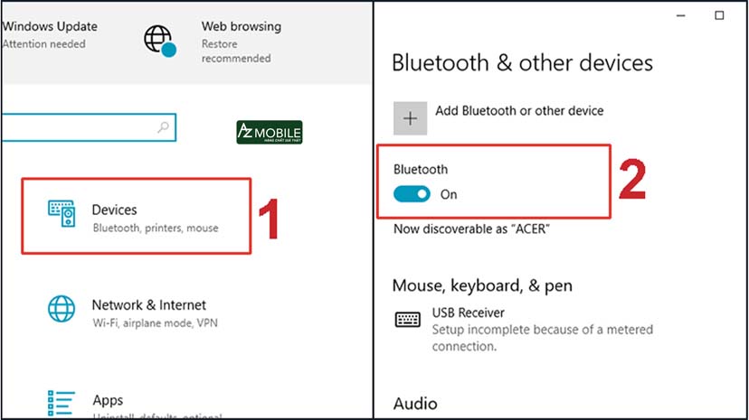Screen dimensions: 749x420
Task: Turn off the Bluetooth toggle switch
Action: (x=412, y=194)
